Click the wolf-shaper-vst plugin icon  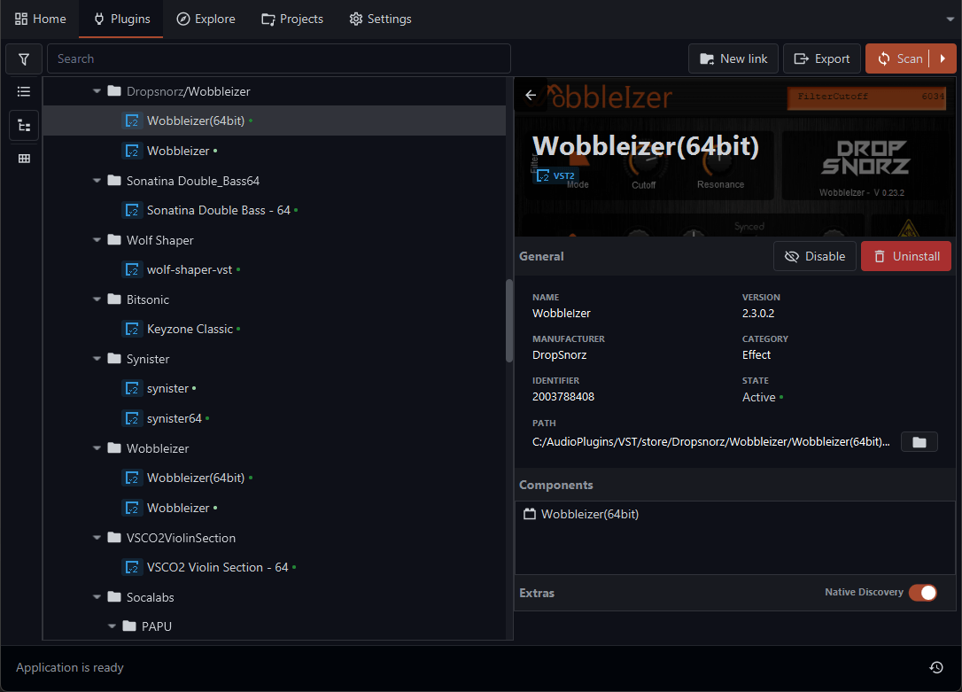[132, 269]
